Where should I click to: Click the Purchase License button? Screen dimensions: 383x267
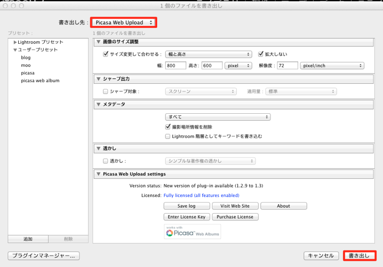235,217
